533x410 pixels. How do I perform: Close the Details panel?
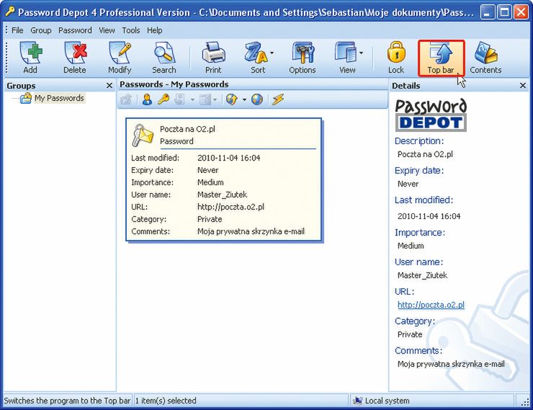pyautogui.click(x=523, y=86)
